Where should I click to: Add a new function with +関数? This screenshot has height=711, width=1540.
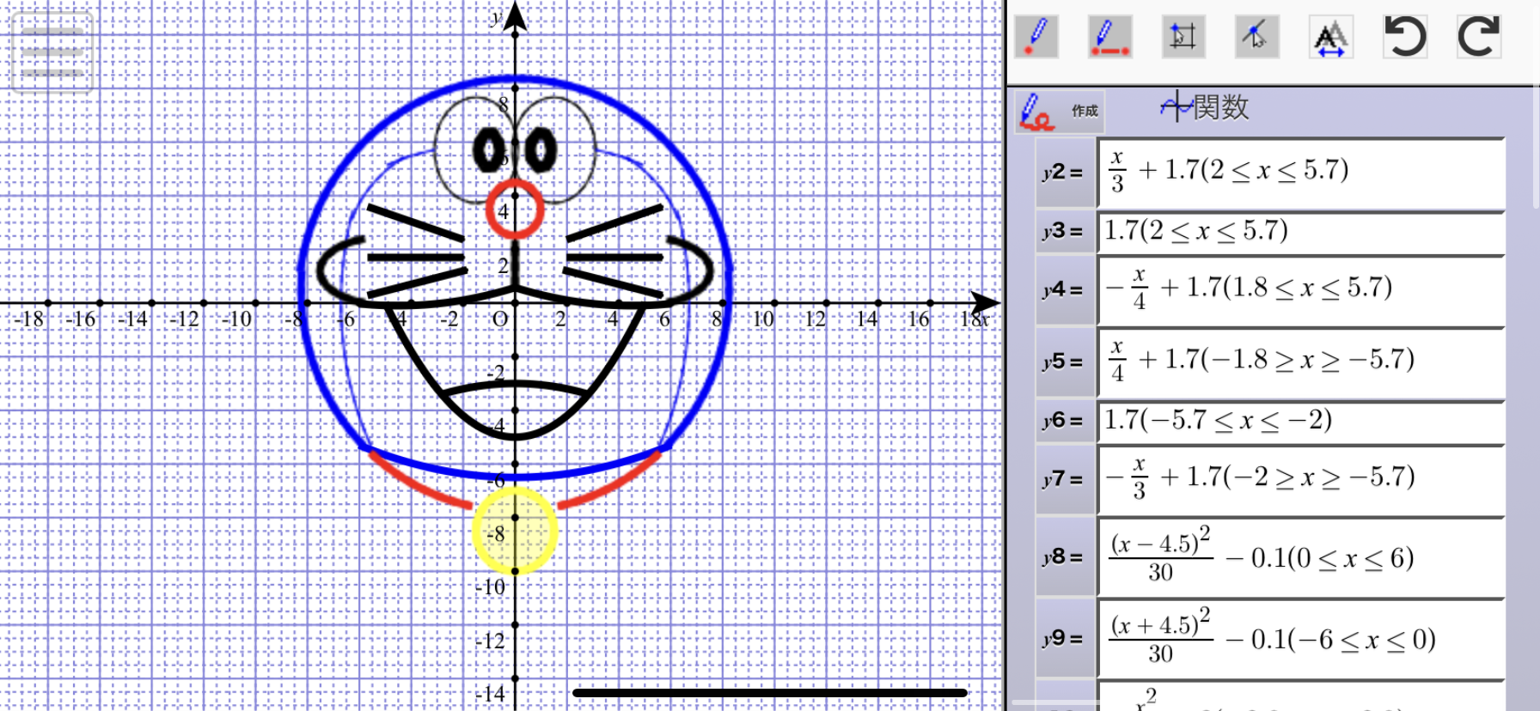coord(1205,107)
